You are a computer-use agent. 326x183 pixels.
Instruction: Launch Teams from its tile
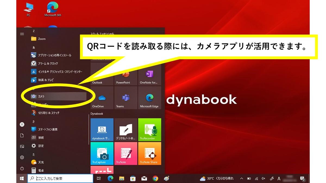click(x=126, y=98)
